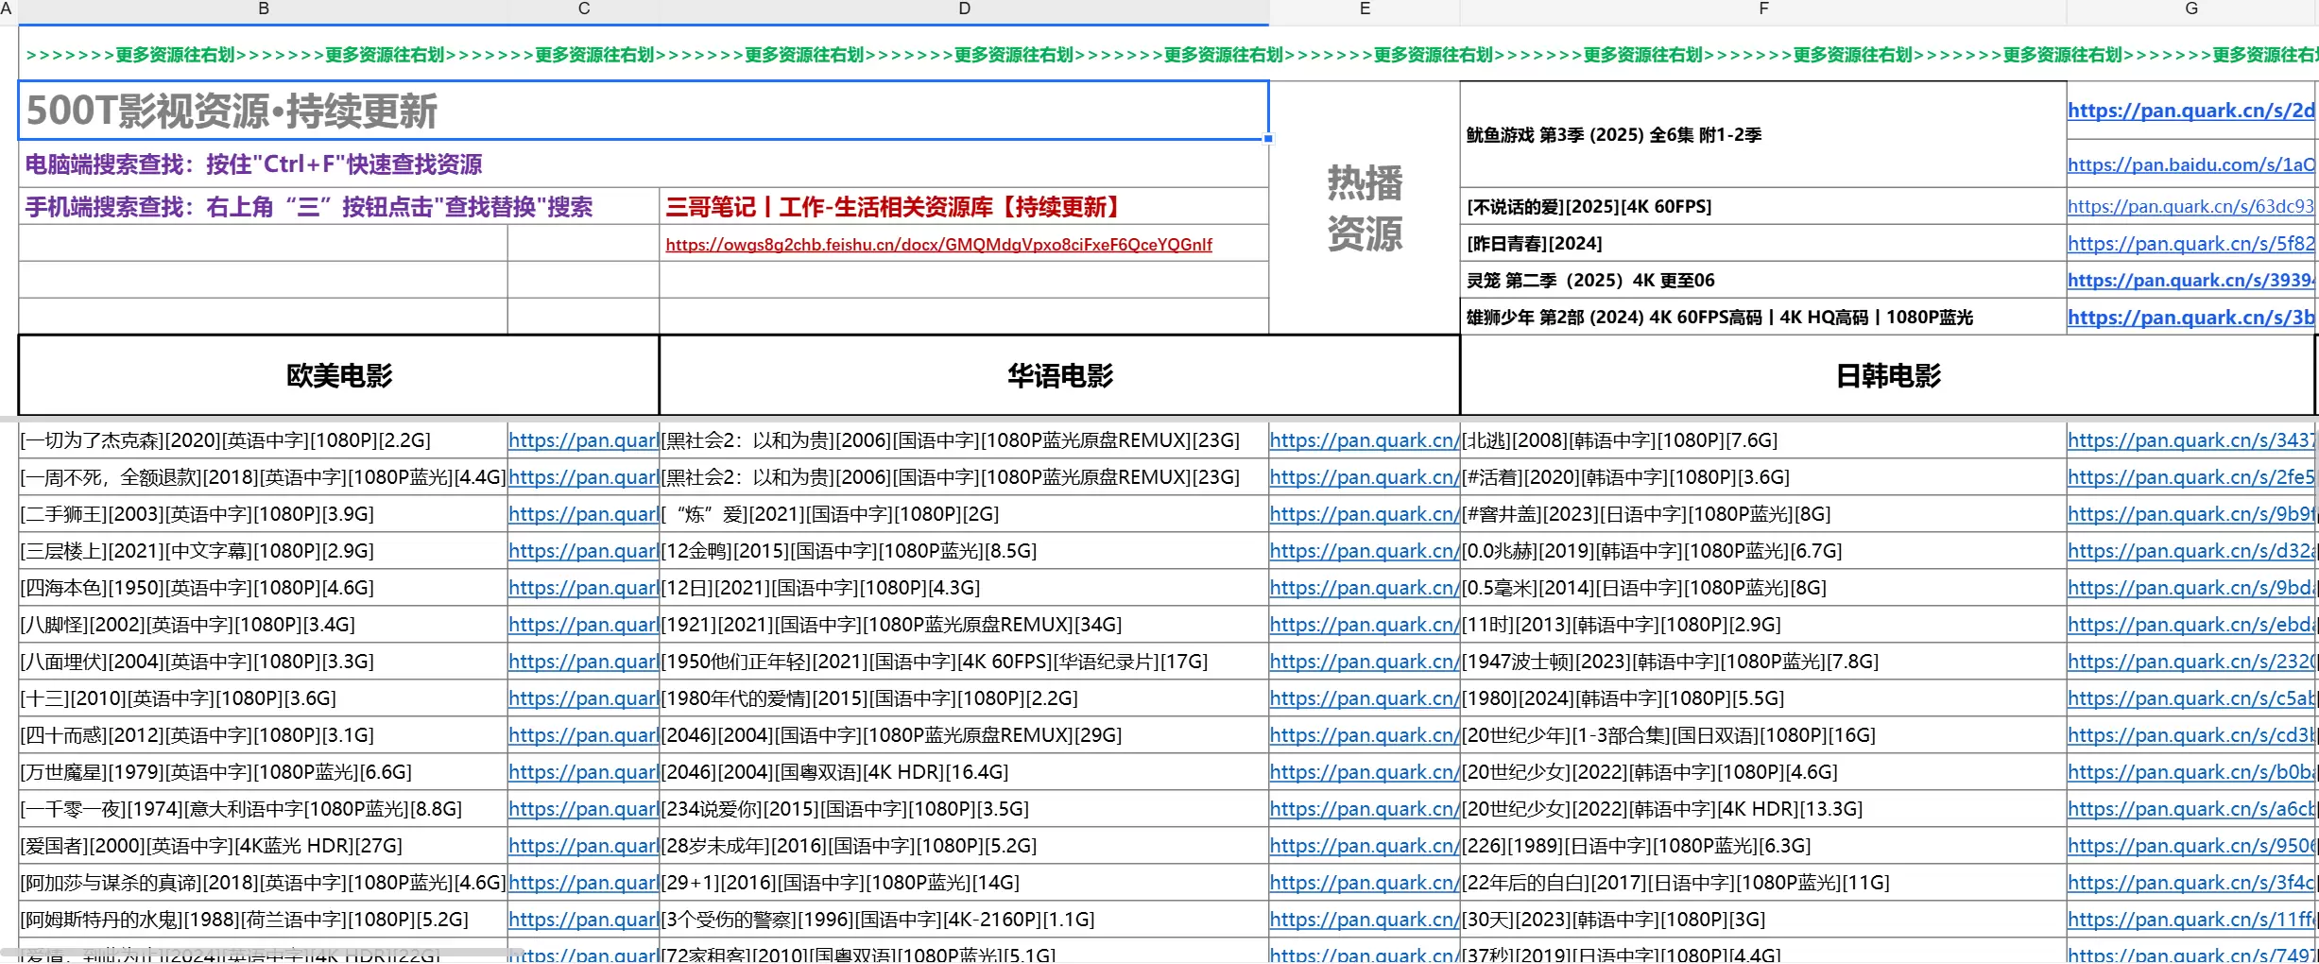The image size is (2319, 964).
Task: Open the 三哥笔记 feishu document link
Action: [940, 245]
